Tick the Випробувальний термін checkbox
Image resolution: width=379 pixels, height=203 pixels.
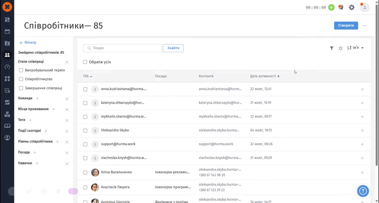coord(21,70)
